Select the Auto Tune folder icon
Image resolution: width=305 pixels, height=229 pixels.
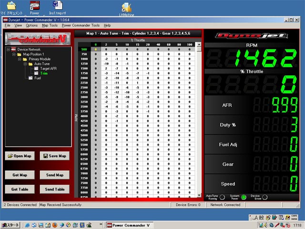click(x=30, y=64)
